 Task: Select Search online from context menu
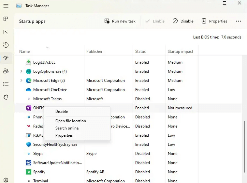click(67, 128)
